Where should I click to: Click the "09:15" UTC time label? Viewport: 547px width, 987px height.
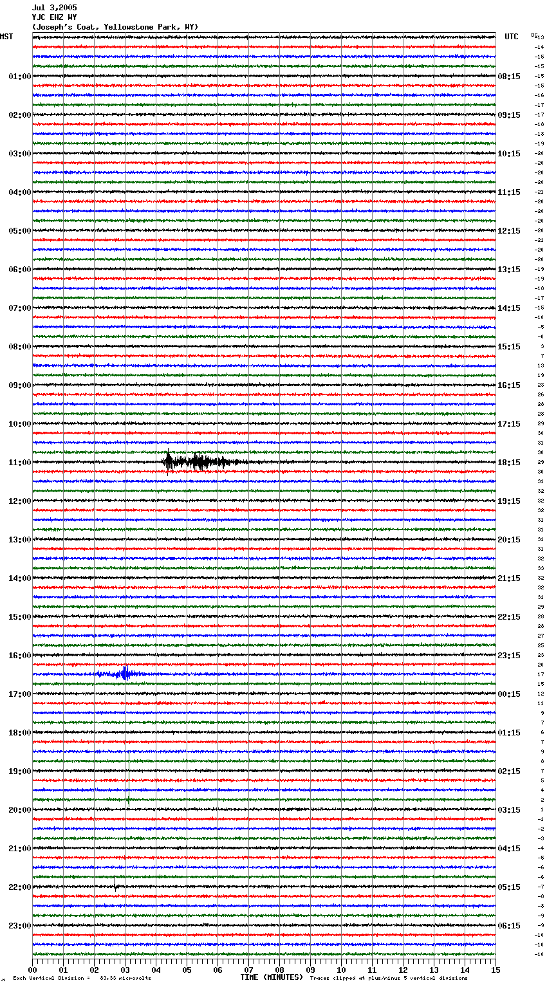click(x=509, y=115)
